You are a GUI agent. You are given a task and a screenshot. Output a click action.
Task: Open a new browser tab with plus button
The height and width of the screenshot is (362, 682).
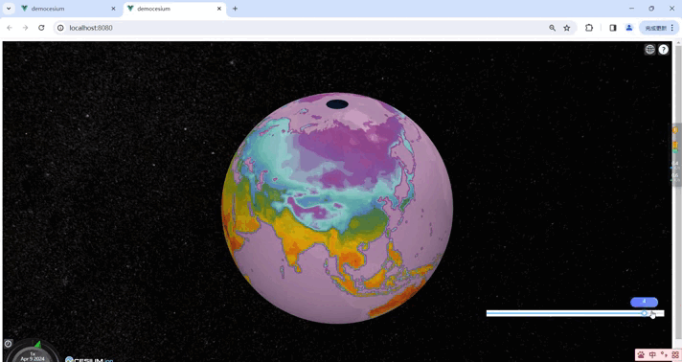coord(235,9)
